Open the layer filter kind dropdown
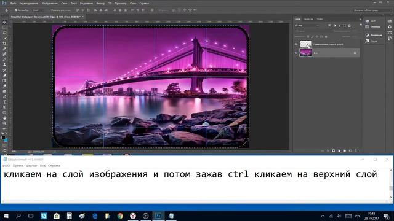This screenshot has height=221, width=394. 307,26
